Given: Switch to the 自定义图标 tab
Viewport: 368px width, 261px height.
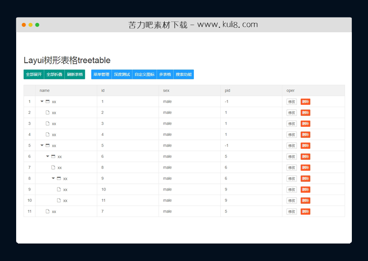Looking at the screenshot, I should click(145, 74).
